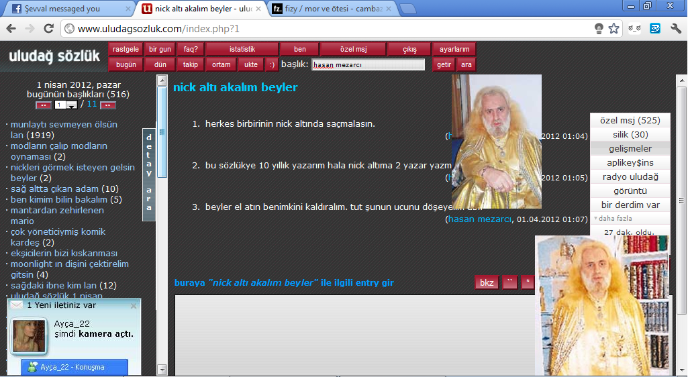Reload the page with the refresh icon
The image size is (688, 377).
pyautogui.click(x=49, y=28)
